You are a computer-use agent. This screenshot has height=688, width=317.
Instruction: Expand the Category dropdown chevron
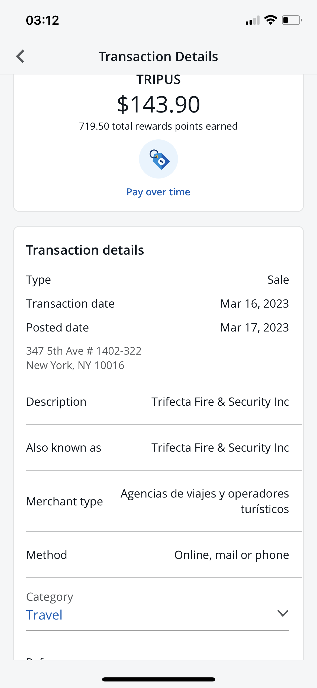(x=283, y=613)
